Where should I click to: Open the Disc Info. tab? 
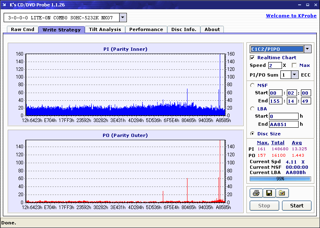tap(183, 29)
